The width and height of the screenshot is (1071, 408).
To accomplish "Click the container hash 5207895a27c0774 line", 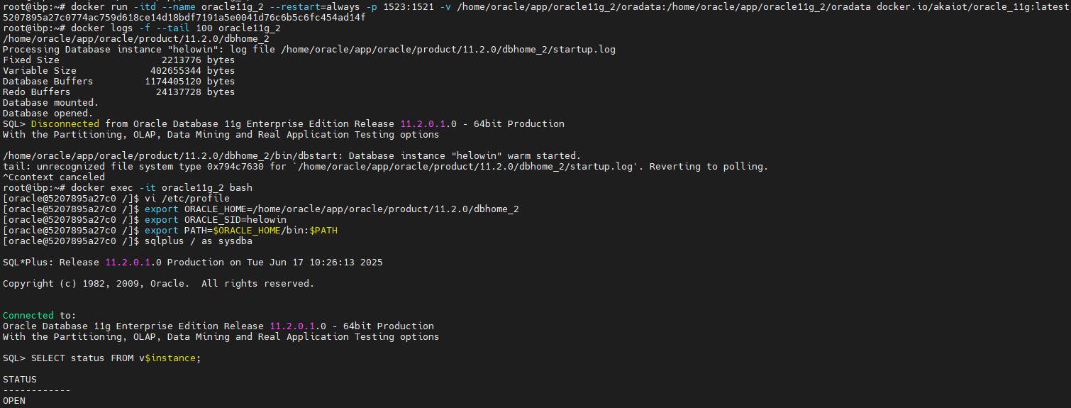I will coord(184,18).
